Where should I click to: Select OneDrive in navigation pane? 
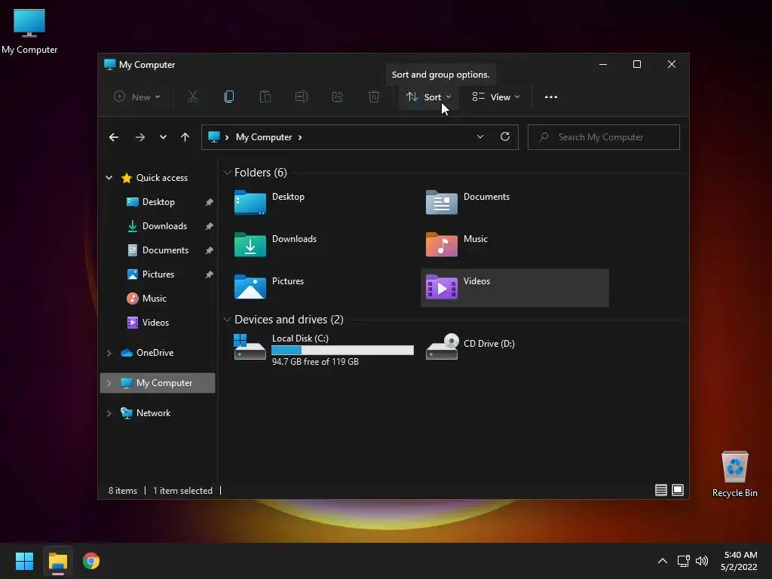coord(155,353)
